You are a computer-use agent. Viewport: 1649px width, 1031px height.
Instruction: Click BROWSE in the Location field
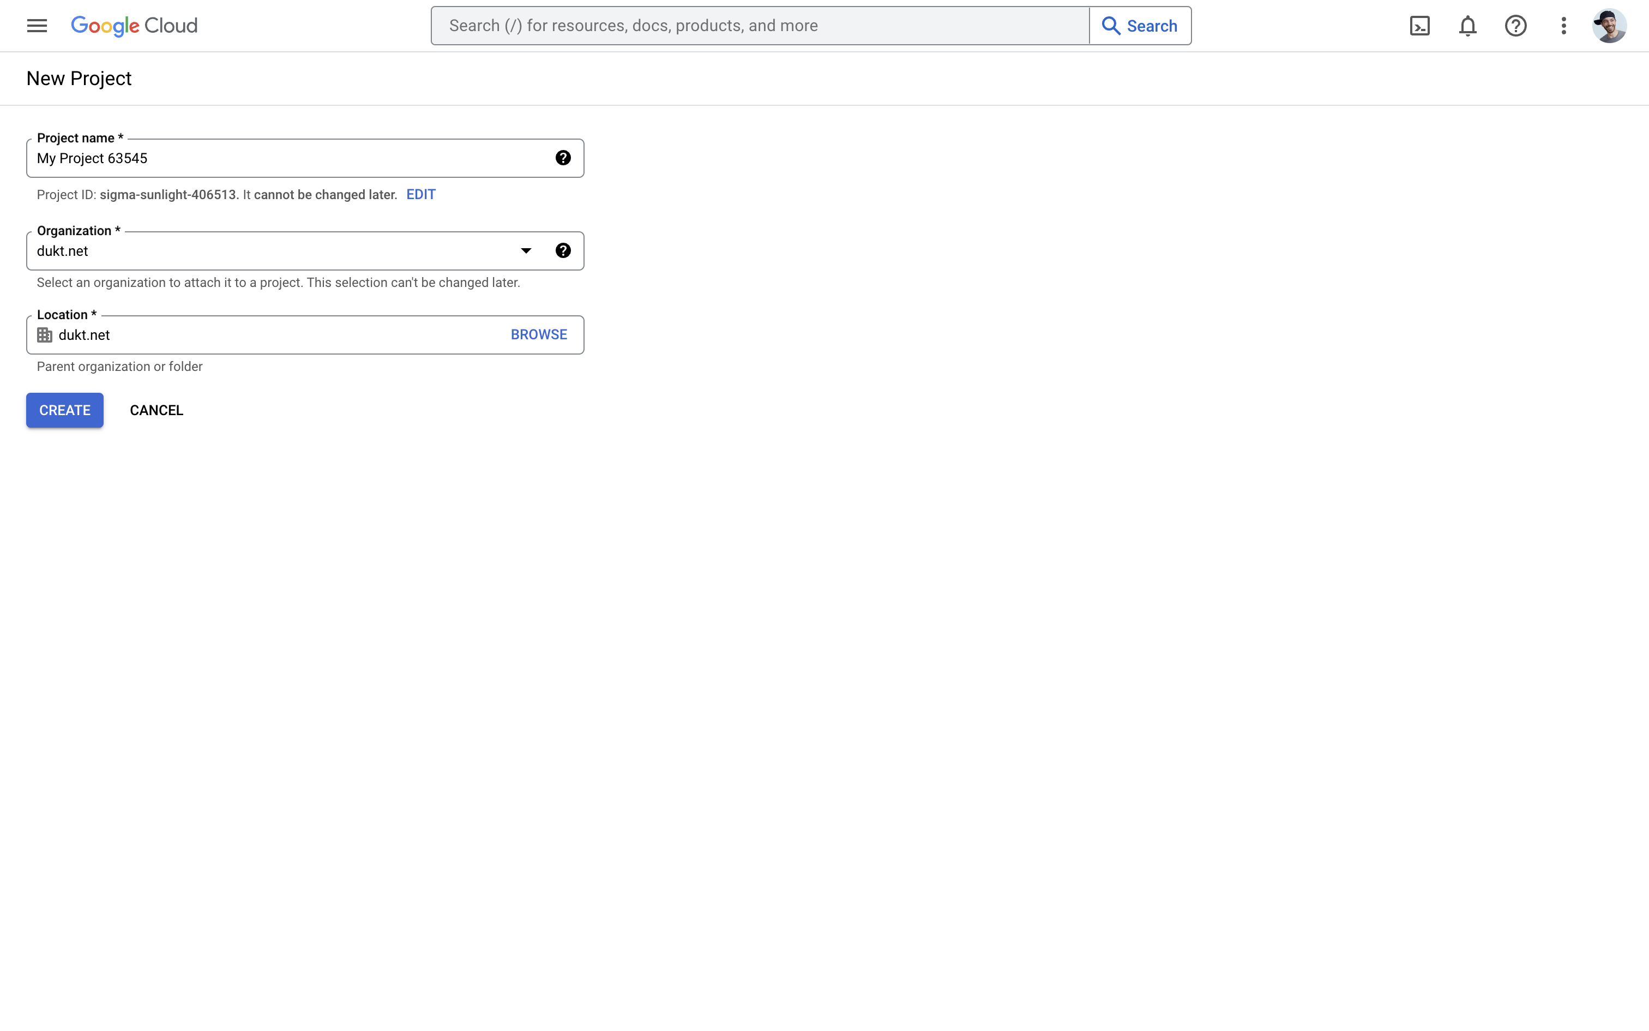tap(538, 335)
